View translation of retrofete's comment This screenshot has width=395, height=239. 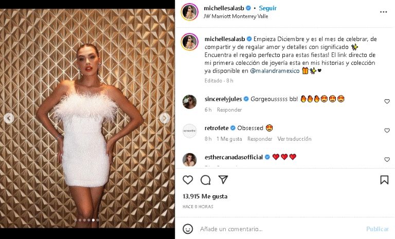pos(294,139)
